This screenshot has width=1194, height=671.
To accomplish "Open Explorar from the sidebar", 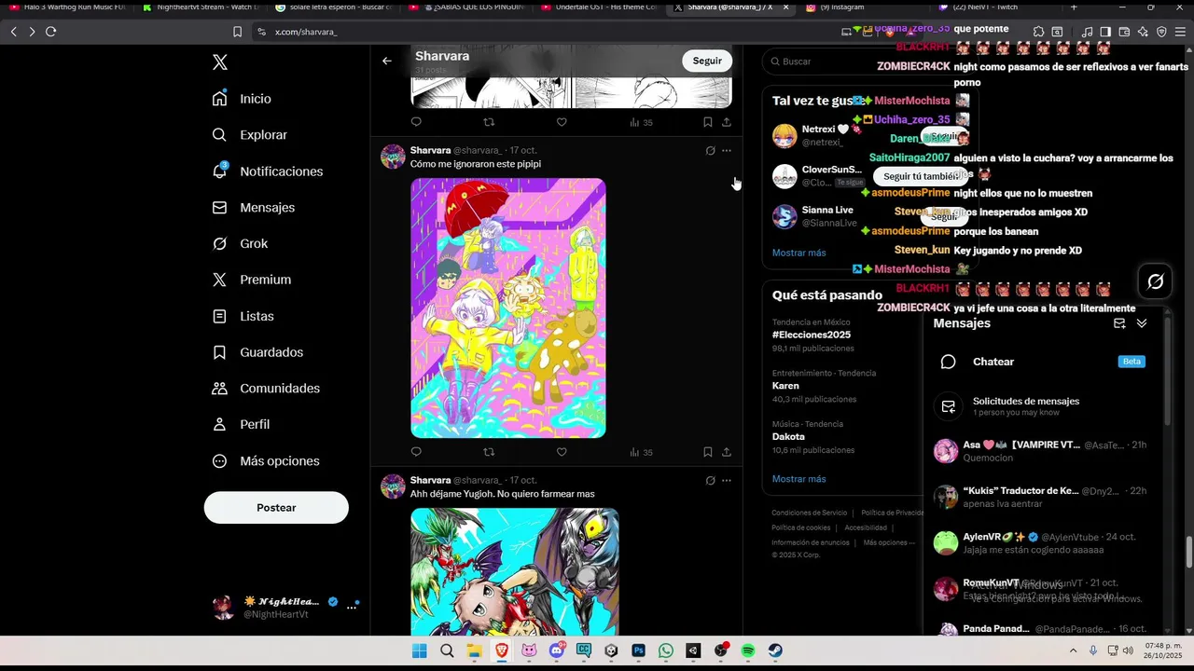I will (249, 135).
